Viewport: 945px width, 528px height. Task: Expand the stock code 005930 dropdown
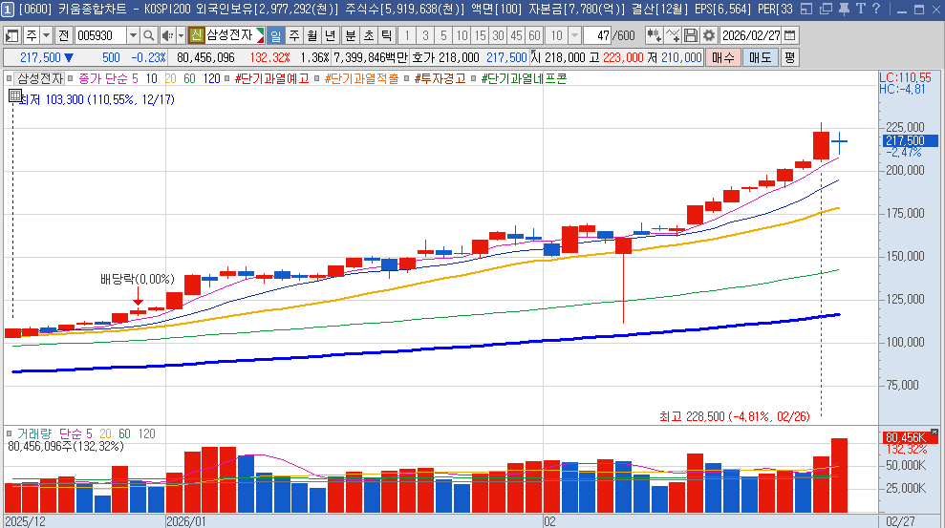pyautogui.click(x=133, y=35)
